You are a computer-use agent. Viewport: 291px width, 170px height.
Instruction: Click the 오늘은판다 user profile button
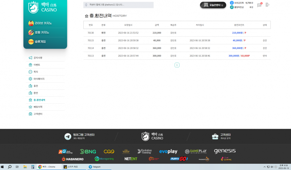pyautogui.click(x=213, y=5)
